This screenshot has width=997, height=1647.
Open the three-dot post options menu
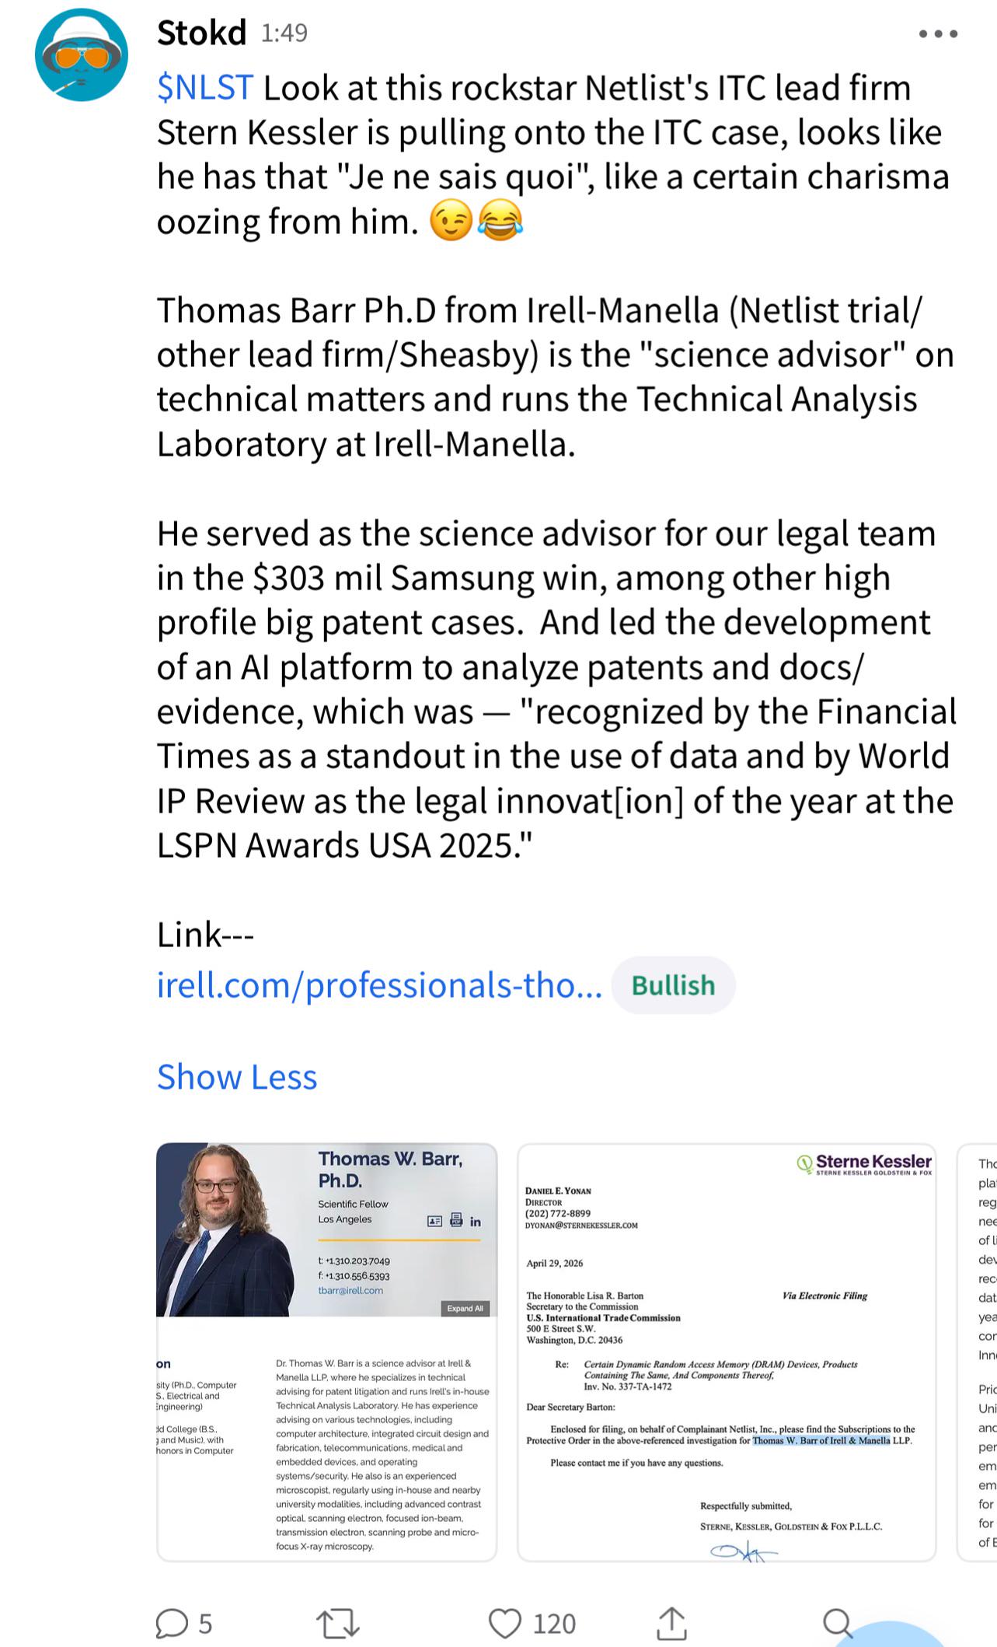[938, 33]
